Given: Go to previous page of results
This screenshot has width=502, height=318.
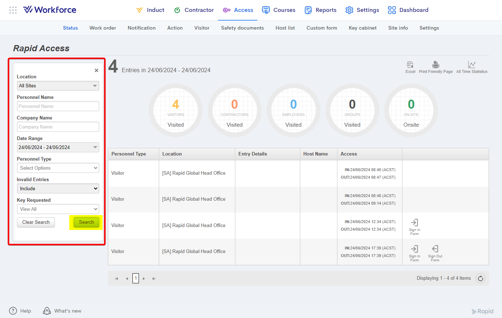Looking at the screenshot, I should [127, 279].
